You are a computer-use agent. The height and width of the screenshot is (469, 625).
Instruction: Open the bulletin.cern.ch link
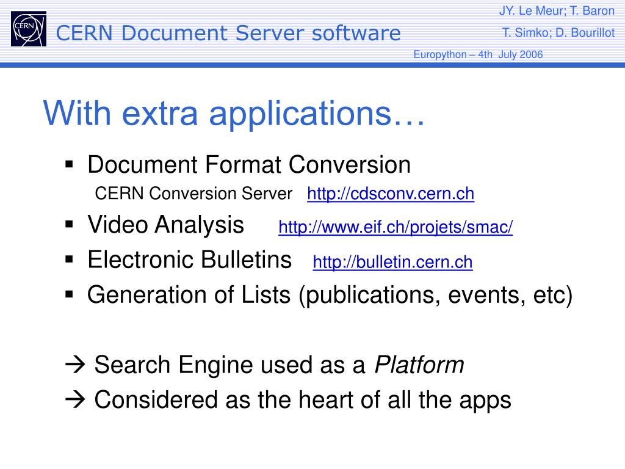392,262
